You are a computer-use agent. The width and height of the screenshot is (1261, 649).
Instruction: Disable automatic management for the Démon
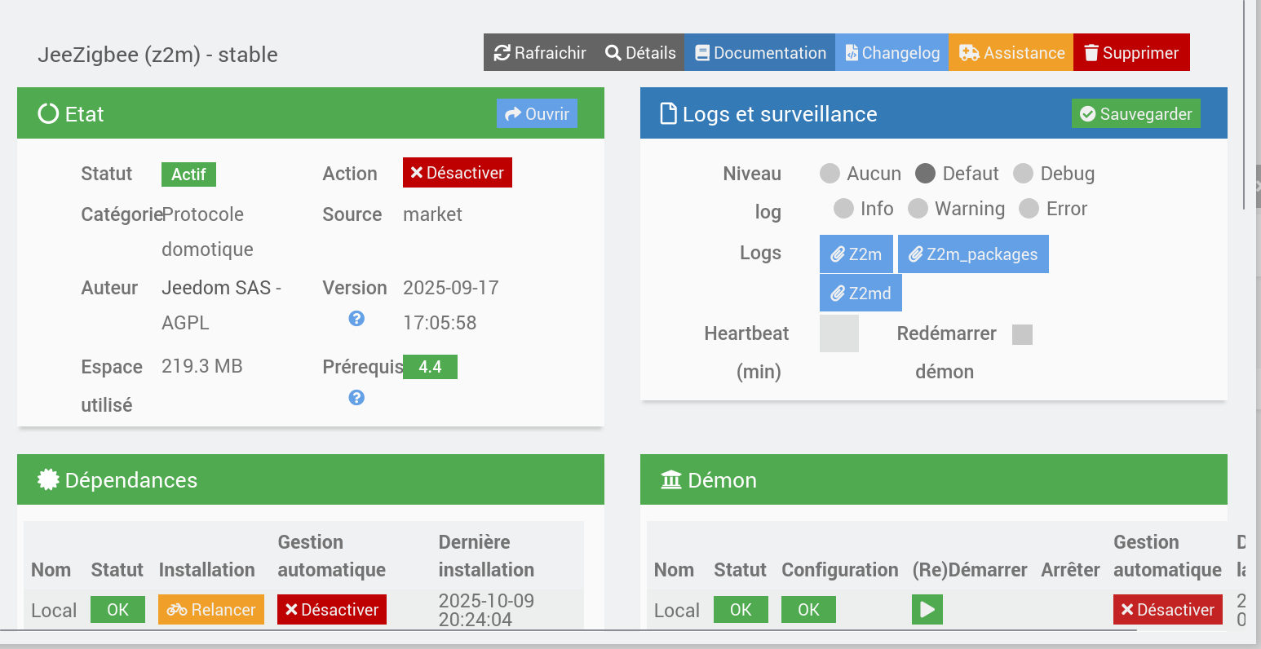1168,609
